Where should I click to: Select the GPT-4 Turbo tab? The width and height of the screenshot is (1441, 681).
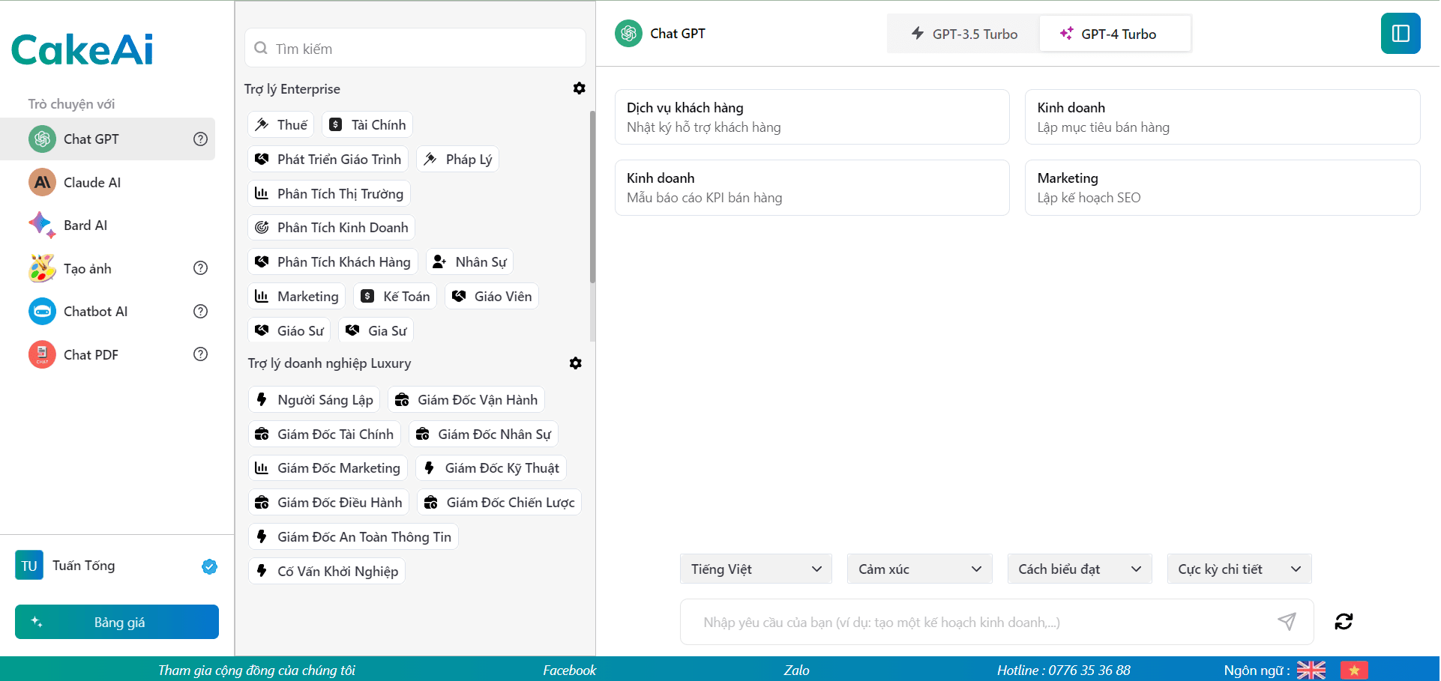pyautogui.click(x=1114, y=34)
